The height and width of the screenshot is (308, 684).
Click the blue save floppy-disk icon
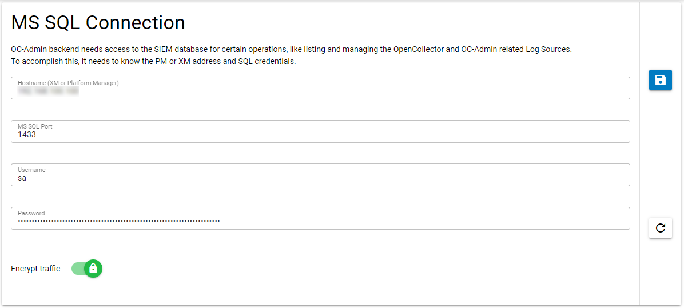click(x=660, y=80)
